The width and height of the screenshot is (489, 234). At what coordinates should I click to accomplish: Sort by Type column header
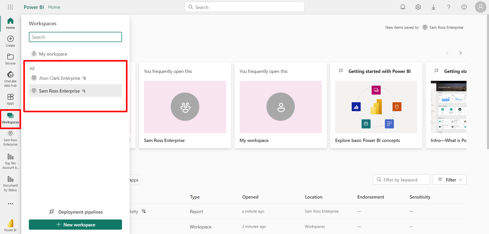[x=195, y=197]
